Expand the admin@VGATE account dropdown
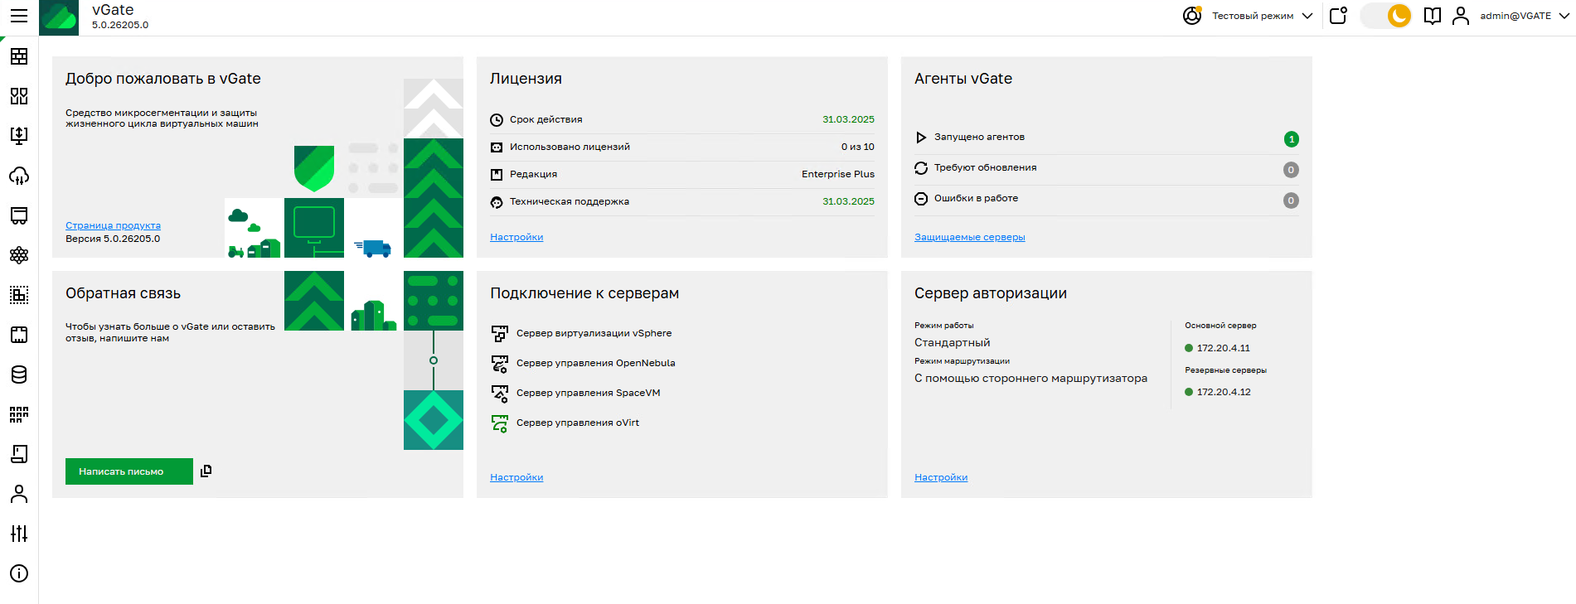1576x604 pixels. pyautogui.click(x=1564, y=16)
